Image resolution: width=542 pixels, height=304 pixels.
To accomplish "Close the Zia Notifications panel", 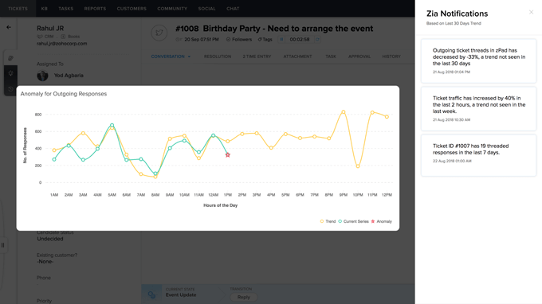I will point(531,12).
